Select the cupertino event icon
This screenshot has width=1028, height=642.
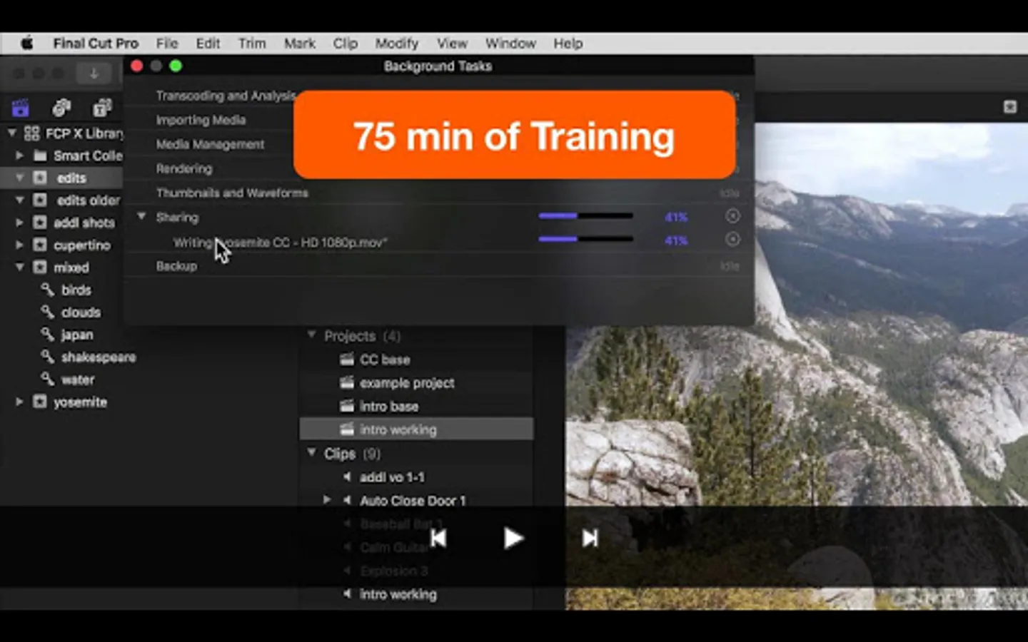pyautogui.click(x=40, y=245)
